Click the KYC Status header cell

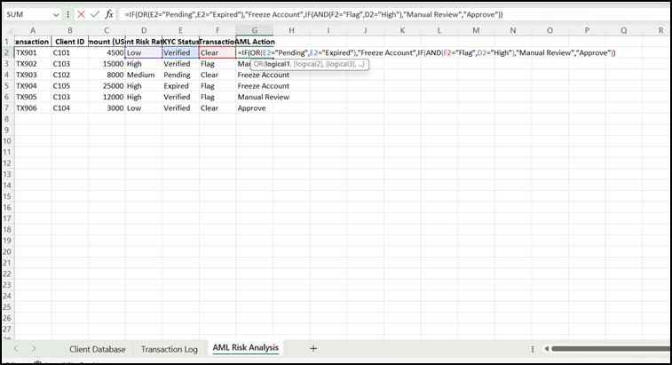pyautogui.click(x=180, y=42)
